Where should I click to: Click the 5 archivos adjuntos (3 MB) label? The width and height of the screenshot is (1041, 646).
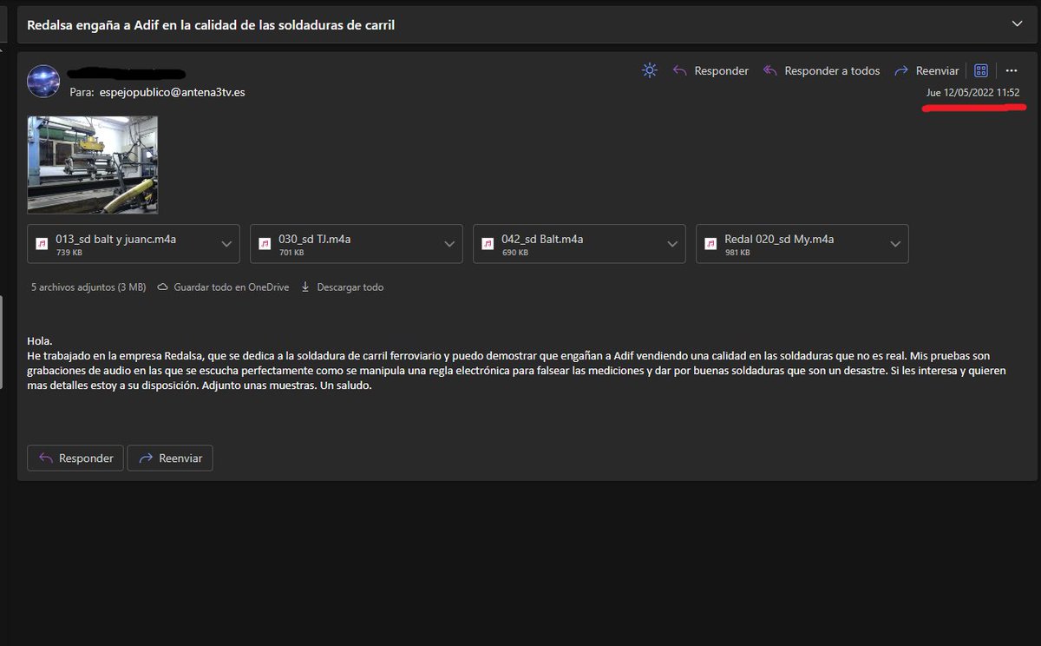pos(88,287)
